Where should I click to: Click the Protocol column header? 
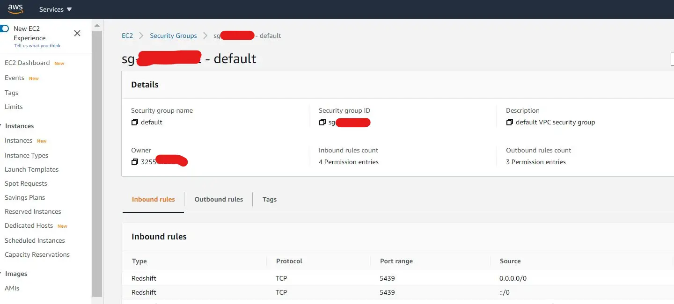point(289,261)
